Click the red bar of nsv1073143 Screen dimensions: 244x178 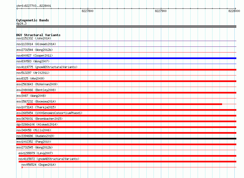[126, 110]
